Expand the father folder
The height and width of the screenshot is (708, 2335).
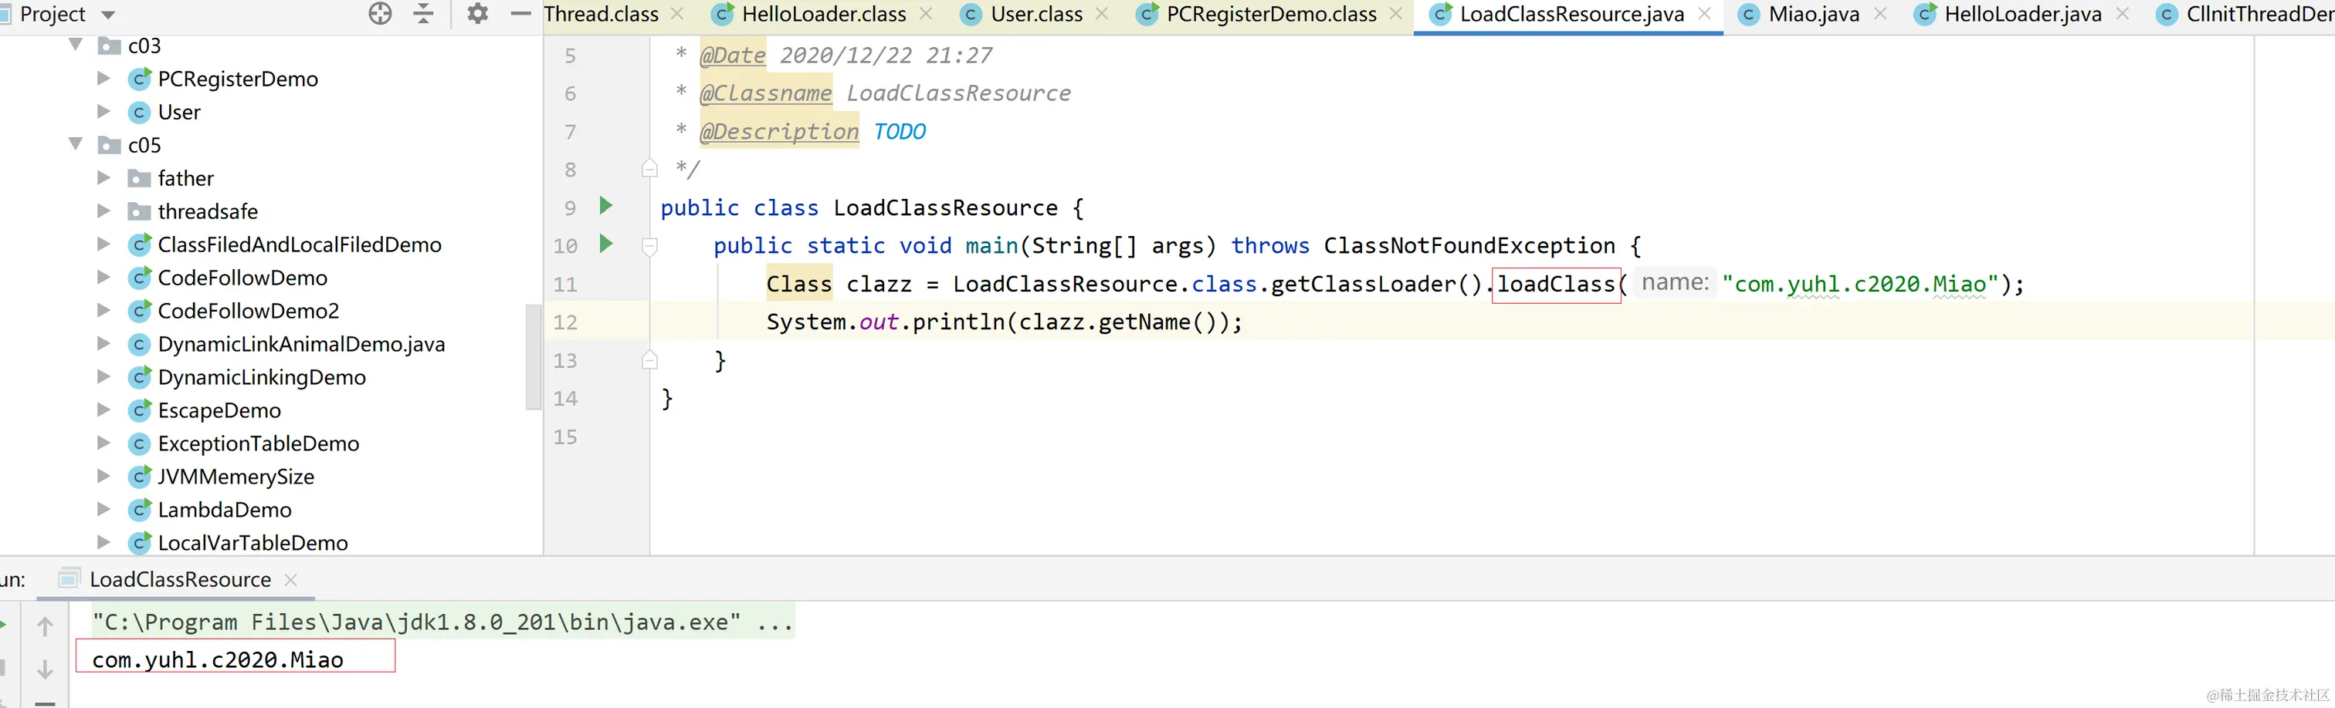click(x=103, y=177)
